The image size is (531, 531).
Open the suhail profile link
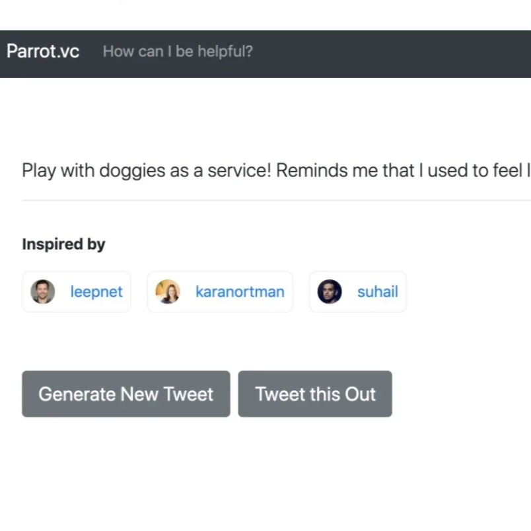pos(378,291)
